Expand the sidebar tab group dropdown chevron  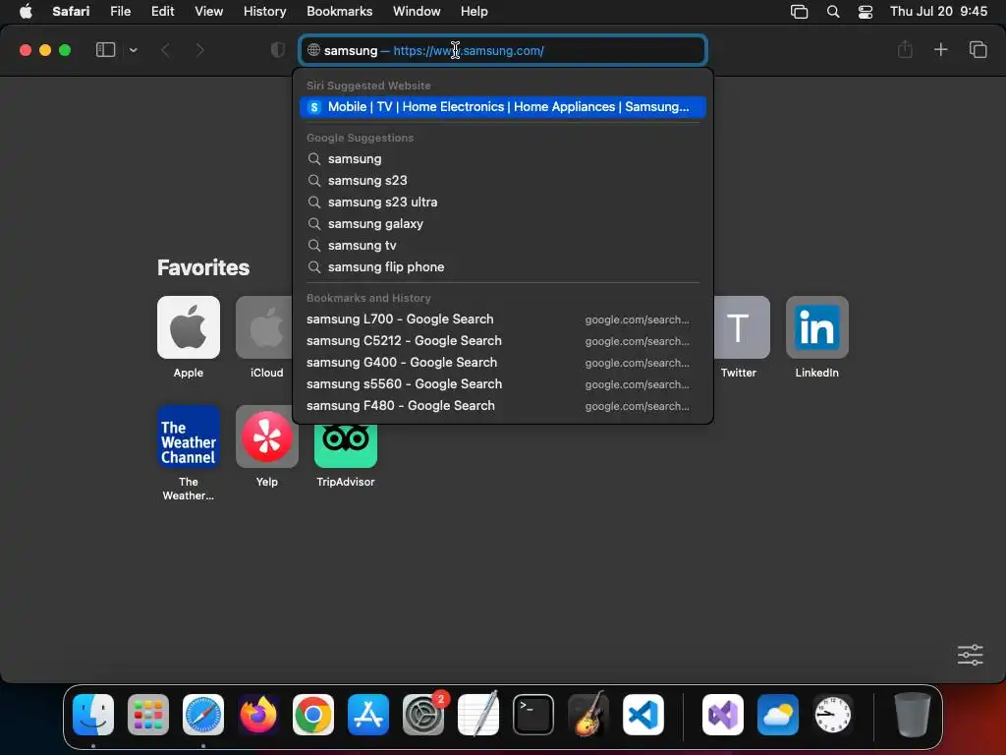[x=133, y=50]
